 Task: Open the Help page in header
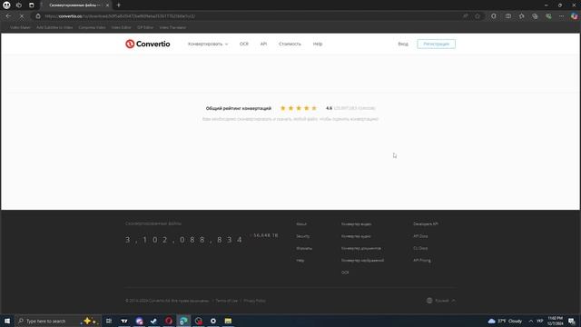[x=318, y=44]
